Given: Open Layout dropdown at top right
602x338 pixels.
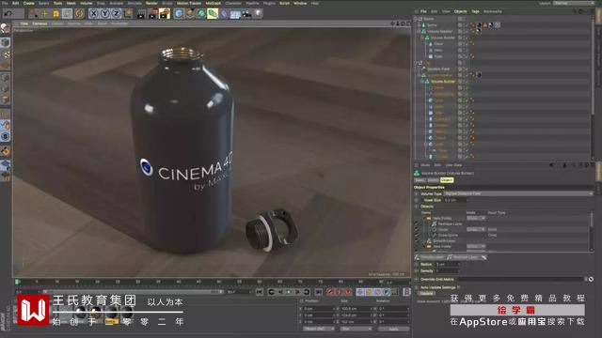Looking at the screenshot, I should [x=574, y=3].
